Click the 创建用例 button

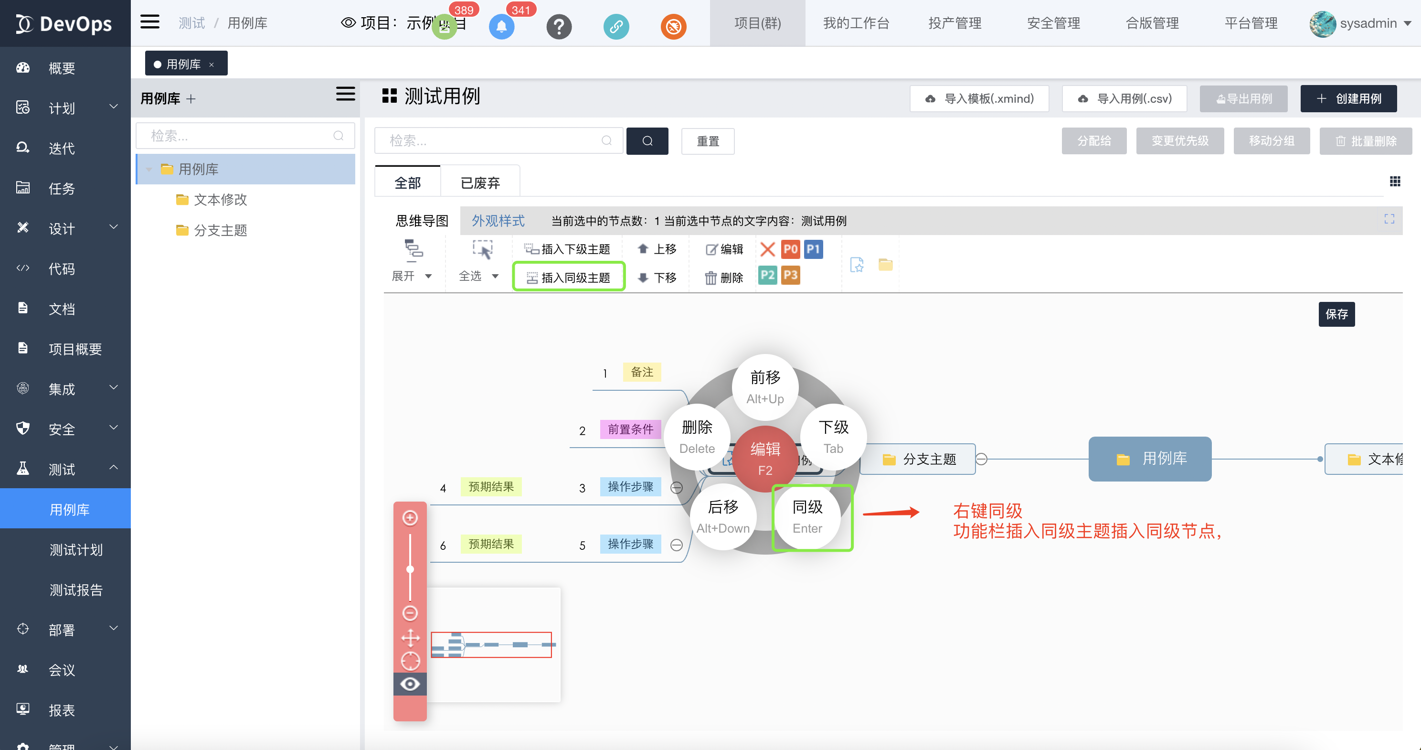[1348, 99]
